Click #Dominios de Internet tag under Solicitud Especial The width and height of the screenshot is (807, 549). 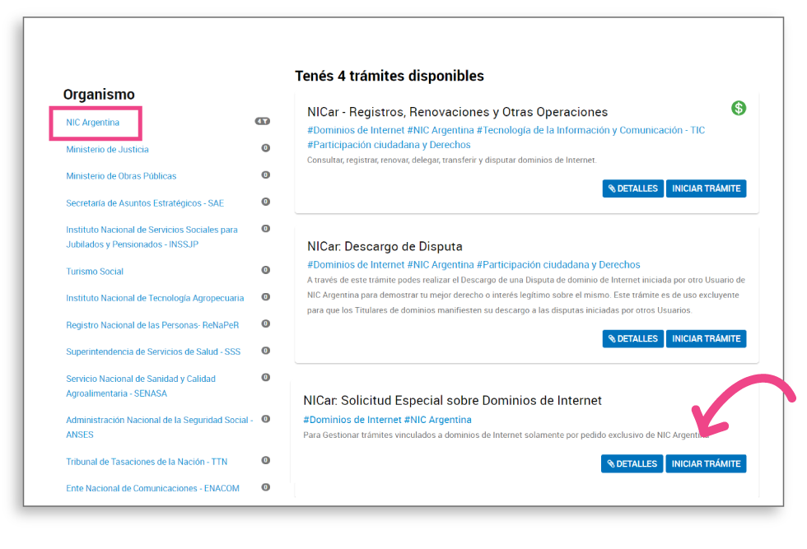click(x=352, y=420)
